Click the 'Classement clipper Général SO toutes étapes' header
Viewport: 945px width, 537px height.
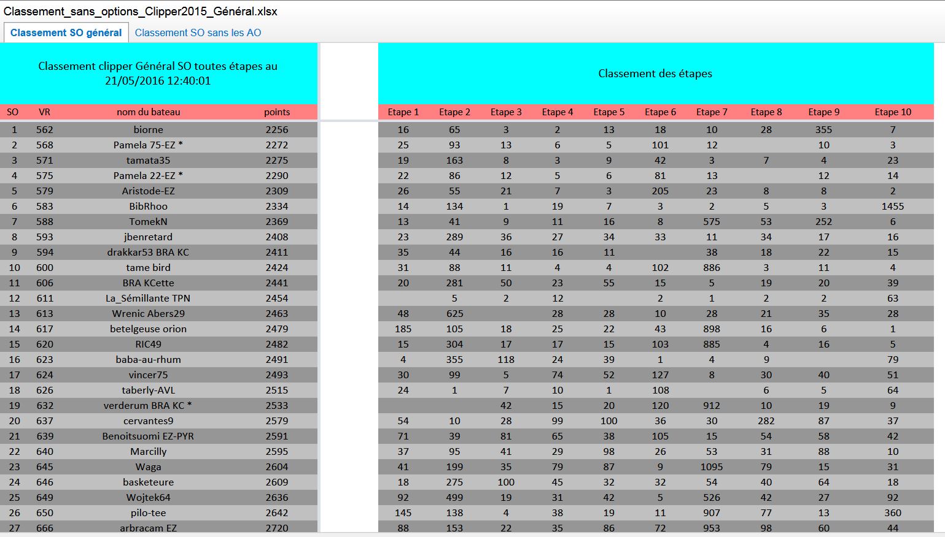click(158, 74)
